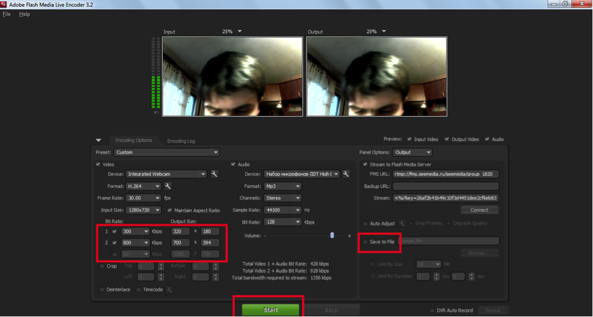Viewport: 593px width, 317px height.
Task: Open H.264 format settings wrench
Action: [x=168, y=186]
